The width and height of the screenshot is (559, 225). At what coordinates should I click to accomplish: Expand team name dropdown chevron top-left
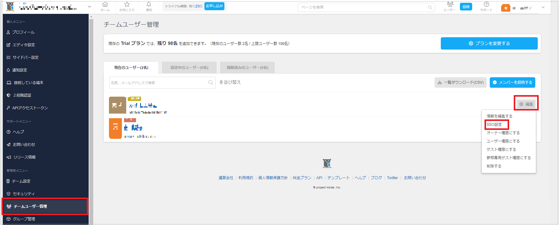pos(89,6)
